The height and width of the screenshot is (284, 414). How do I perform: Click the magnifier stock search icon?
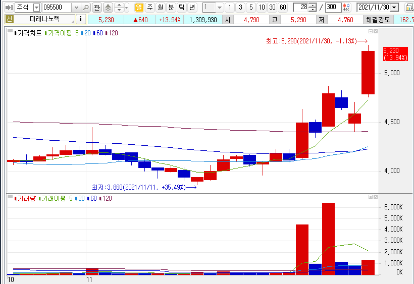(86, 8)
